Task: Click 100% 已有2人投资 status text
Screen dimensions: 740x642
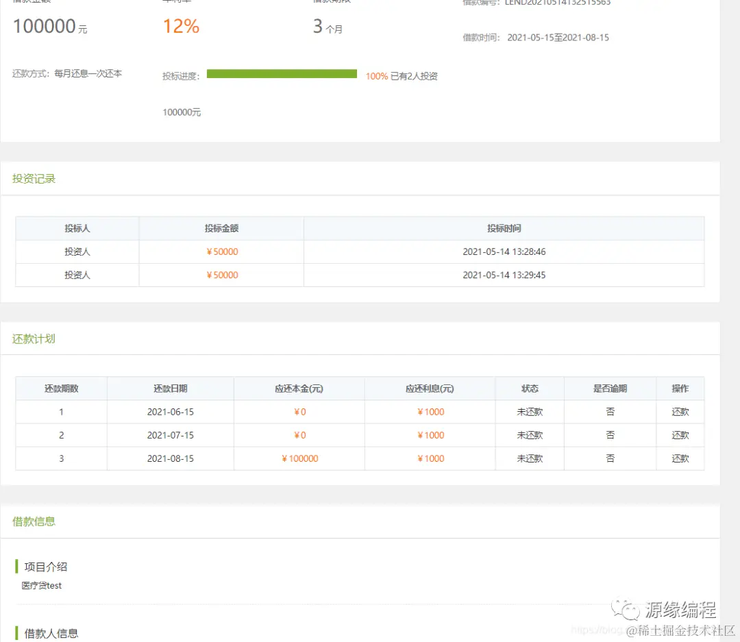Action: [x=402, y=76]
